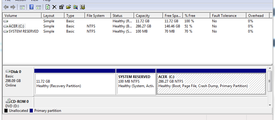This screenshot has height=120, width=275.
Task: Sort by the Capacity column header
Action: [x=148, y=16]
